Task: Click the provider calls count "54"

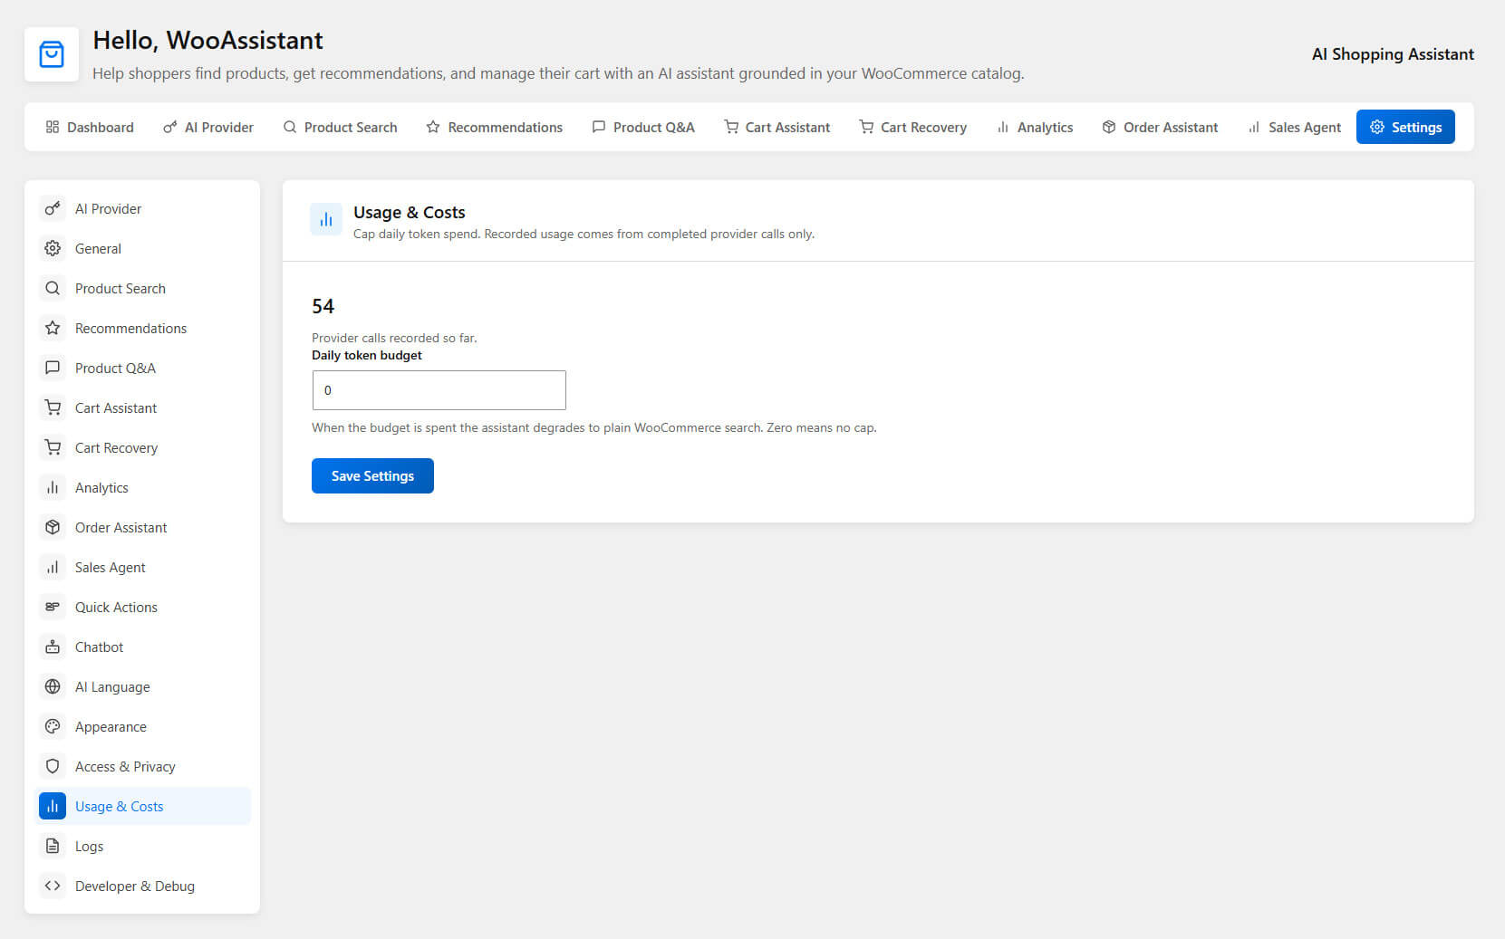Action: [x=323, y=306]
